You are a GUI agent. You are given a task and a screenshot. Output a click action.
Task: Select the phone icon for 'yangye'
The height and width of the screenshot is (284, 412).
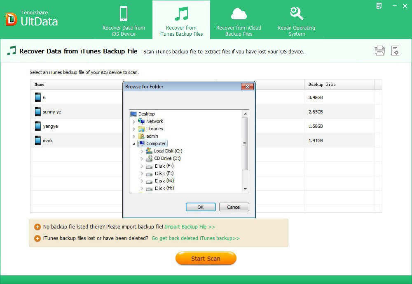tap(38, 126)
